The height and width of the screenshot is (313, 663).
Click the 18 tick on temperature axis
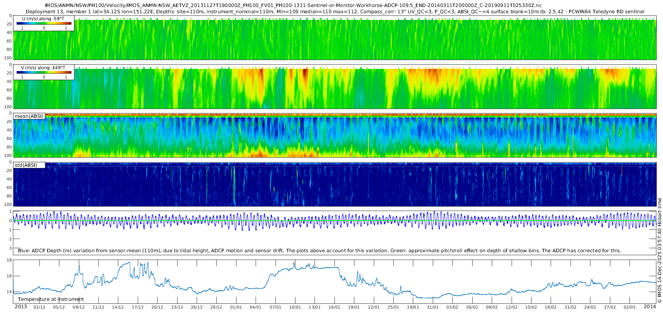(x=9, y=260)
